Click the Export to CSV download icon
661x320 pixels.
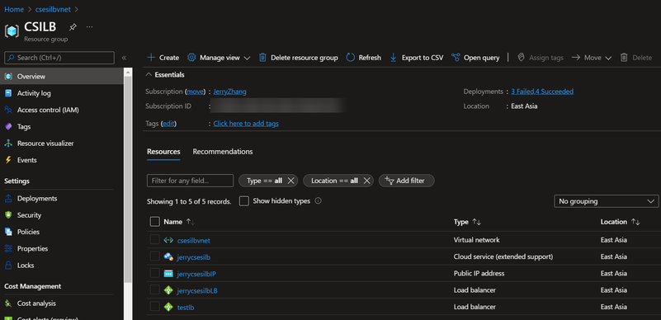click(x=394, y=58)
